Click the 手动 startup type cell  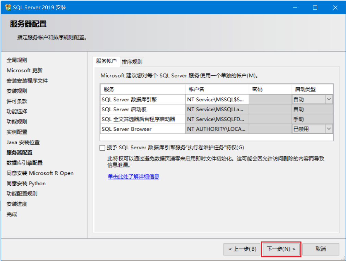coord(312,119)
